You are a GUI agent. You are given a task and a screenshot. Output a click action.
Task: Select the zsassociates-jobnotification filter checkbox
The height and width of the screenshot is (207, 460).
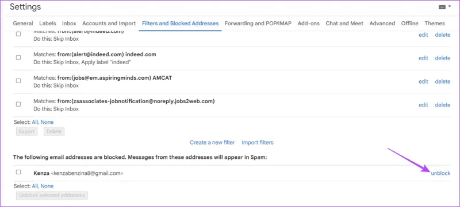18,104
